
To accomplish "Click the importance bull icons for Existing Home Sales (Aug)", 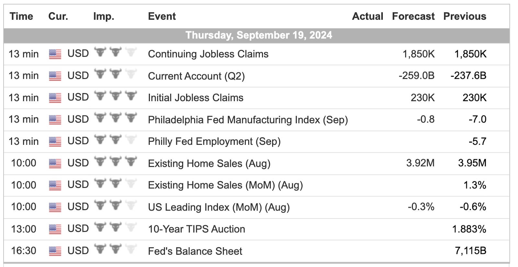I will pos(115,162).
